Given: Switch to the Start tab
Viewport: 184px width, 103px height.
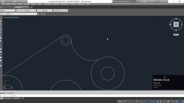Looking at the screenshot, I should coord(1,7).
